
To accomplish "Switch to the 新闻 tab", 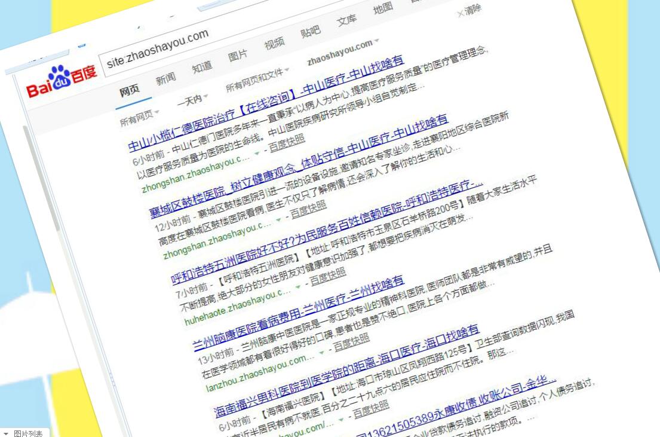I will [x=165, y=78].
